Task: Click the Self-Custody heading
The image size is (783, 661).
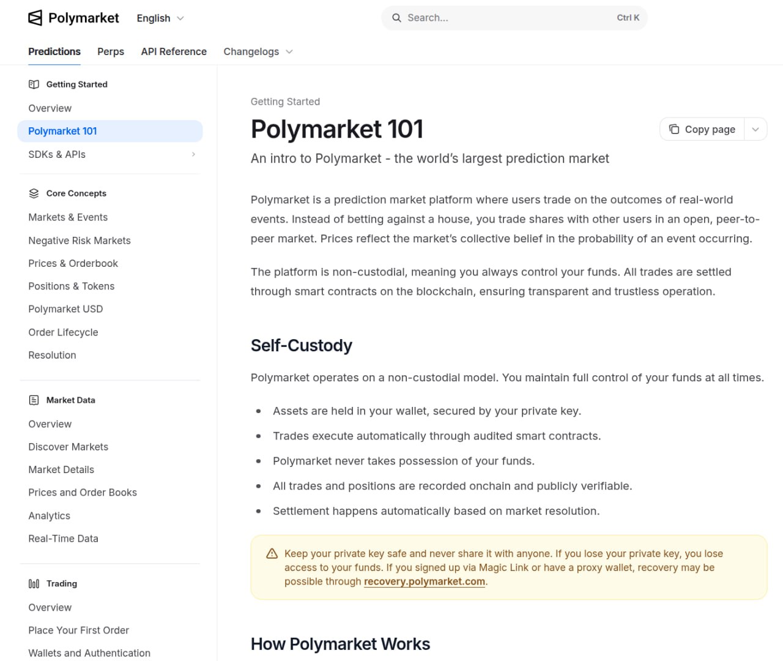Action: pos(302,346)
